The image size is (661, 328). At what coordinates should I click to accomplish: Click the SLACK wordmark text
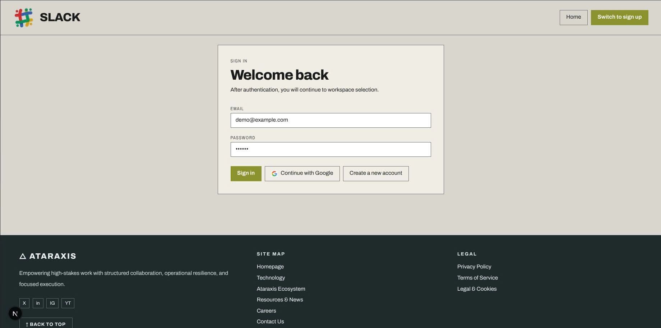tap(60, 17)
